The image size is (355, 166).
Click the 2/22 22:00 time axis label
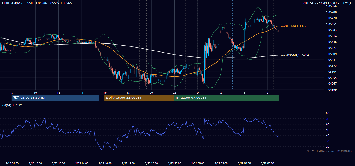(174, 164)
